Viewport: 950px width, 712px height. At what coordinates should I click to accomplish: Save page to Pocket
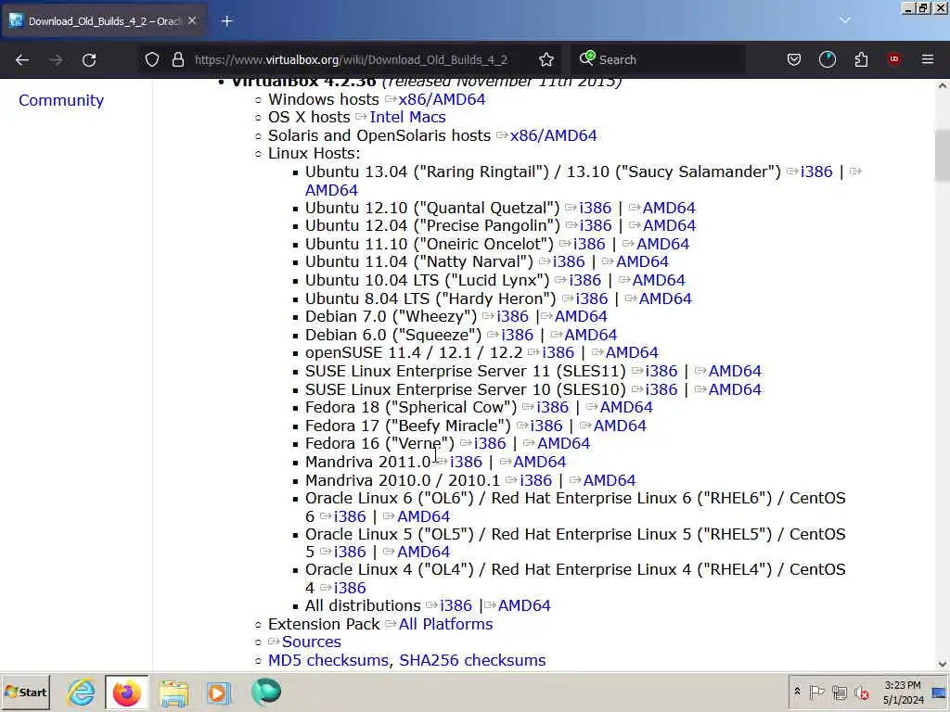pos(794,59)
